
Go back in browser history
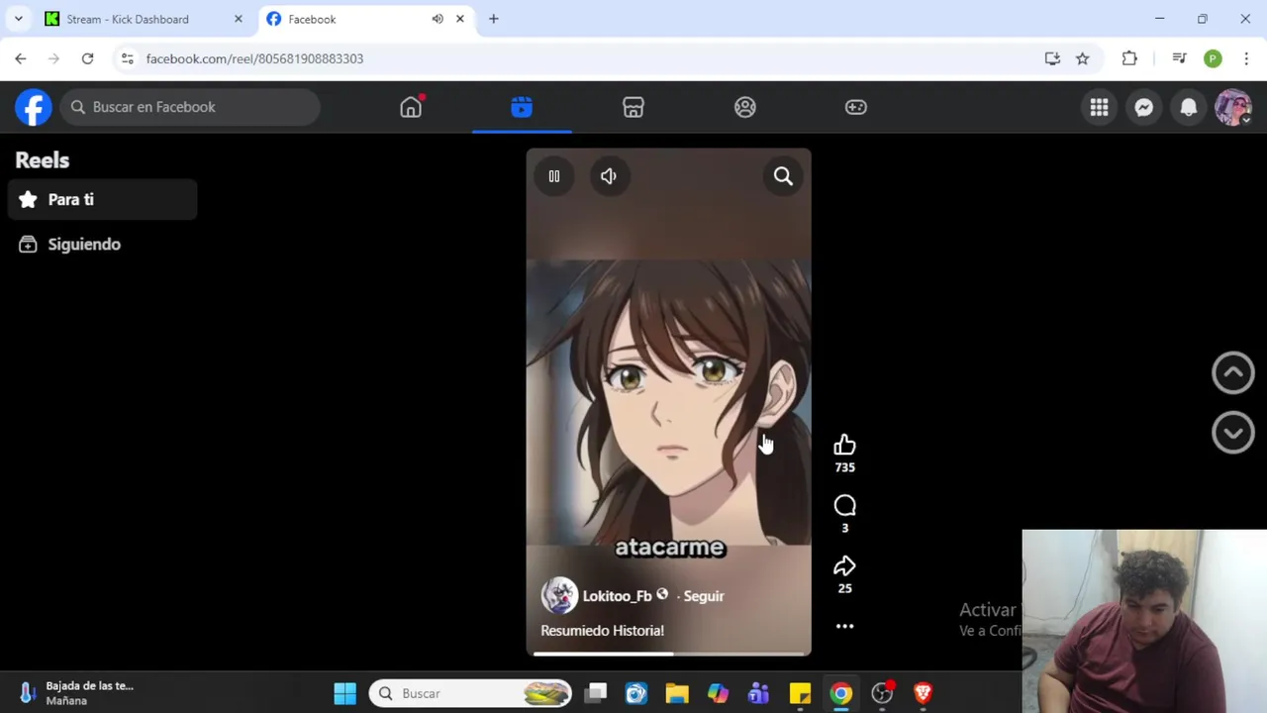21,58
